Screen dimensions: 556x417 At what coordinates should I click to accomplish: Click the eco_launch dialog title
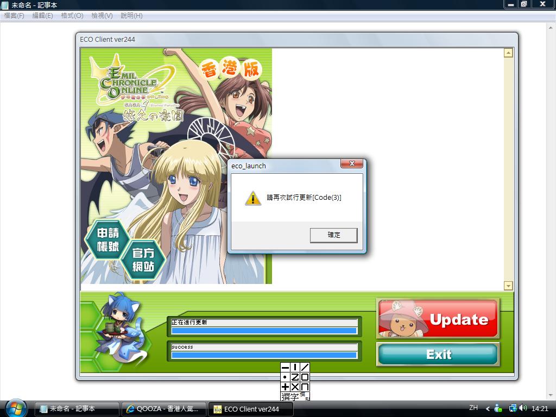pyautogui.click(x=249, y=166)
